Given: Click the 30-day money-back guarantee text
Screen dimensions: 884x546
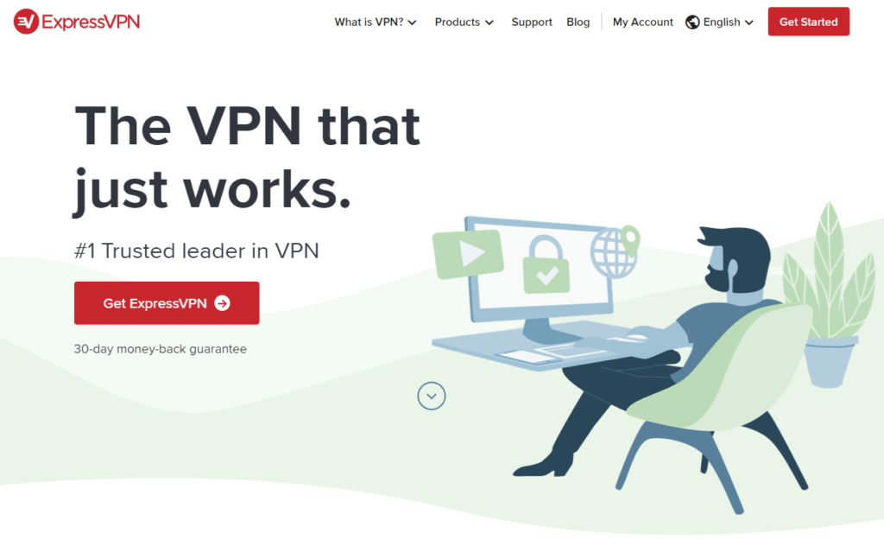Looking at the screenshot, I should coord(160,349).
